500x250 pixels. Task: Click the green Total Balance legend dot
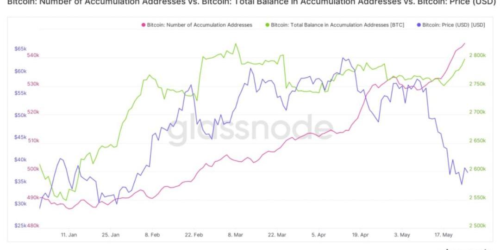point(268,25)
